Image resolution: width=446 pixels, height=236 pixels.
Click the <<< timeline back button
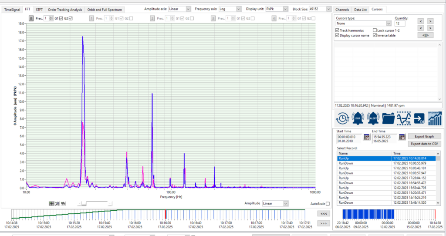[324, 213]
